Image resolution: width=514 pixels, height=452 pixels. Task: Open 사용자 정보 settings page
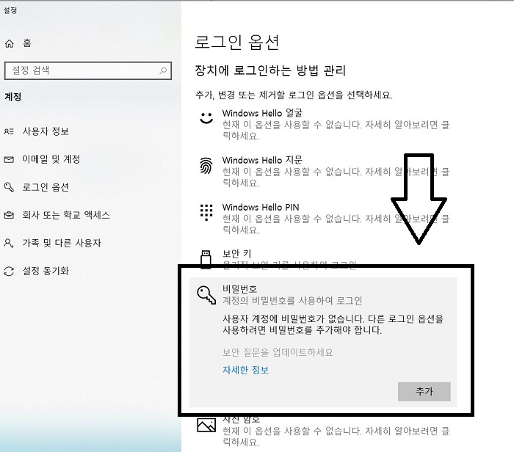pos(46,131)
